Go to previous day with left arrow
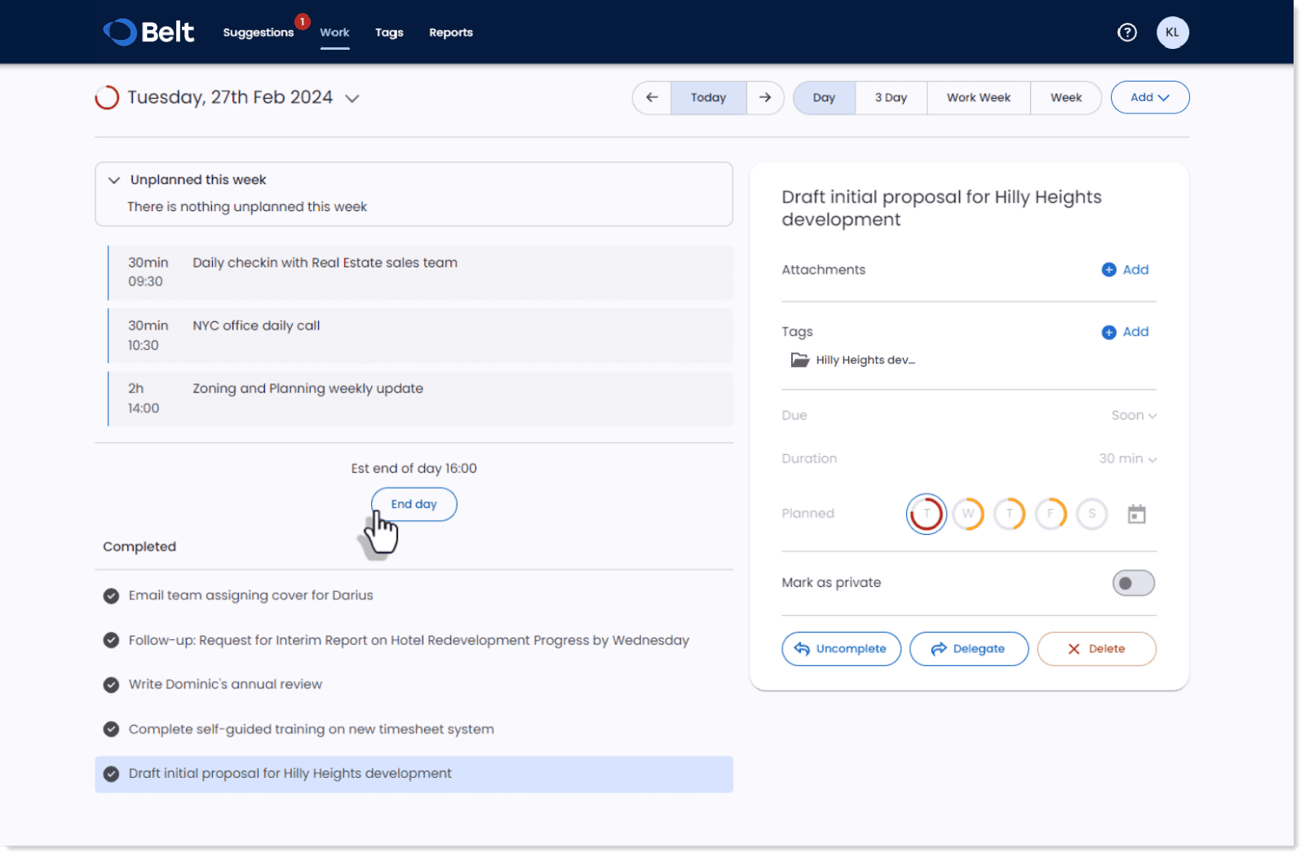The width and height of the screenshot is (1305, 857). 652,98
